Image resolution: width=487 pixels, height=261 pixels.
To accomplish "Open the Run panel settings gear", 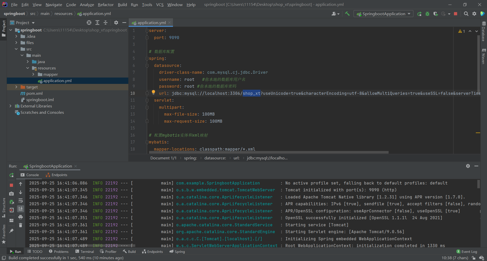I will 468,166.
